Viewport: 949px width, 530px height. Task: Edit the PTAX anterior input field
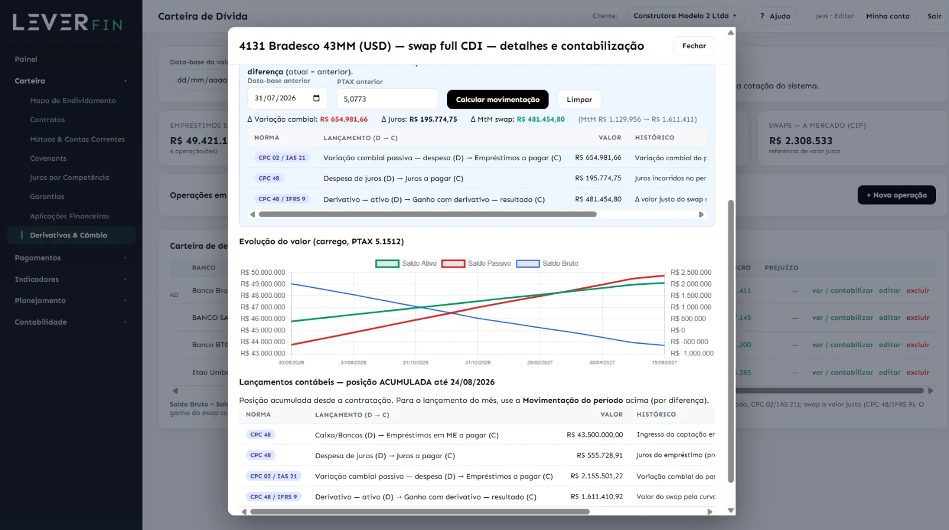(387, 99)
